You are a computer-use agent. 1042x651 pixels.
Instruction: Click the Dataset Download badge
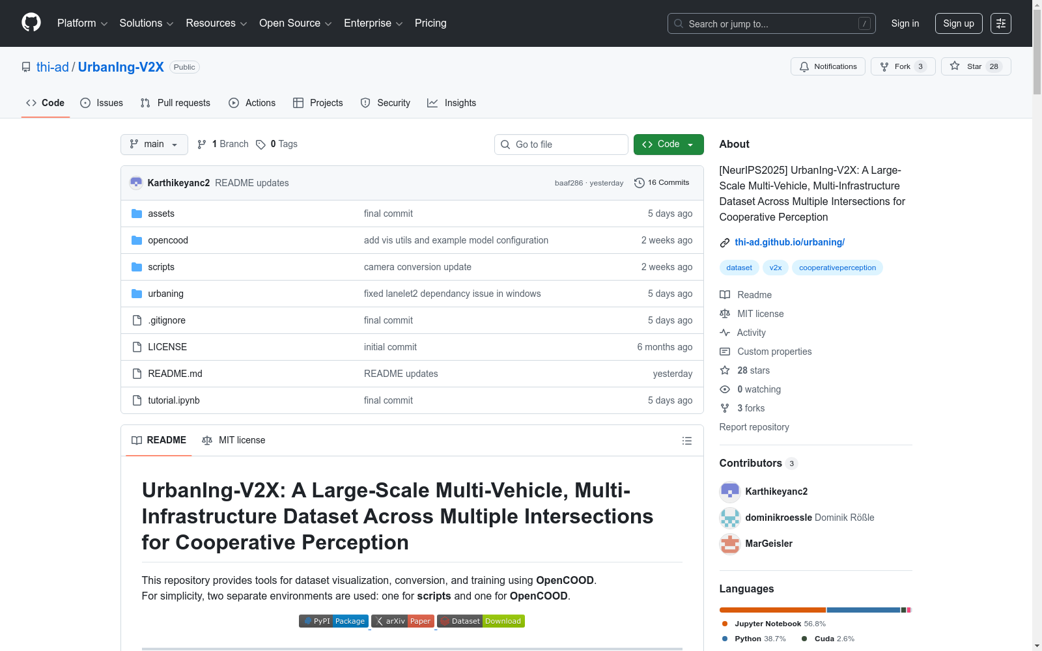coord(481,621)
